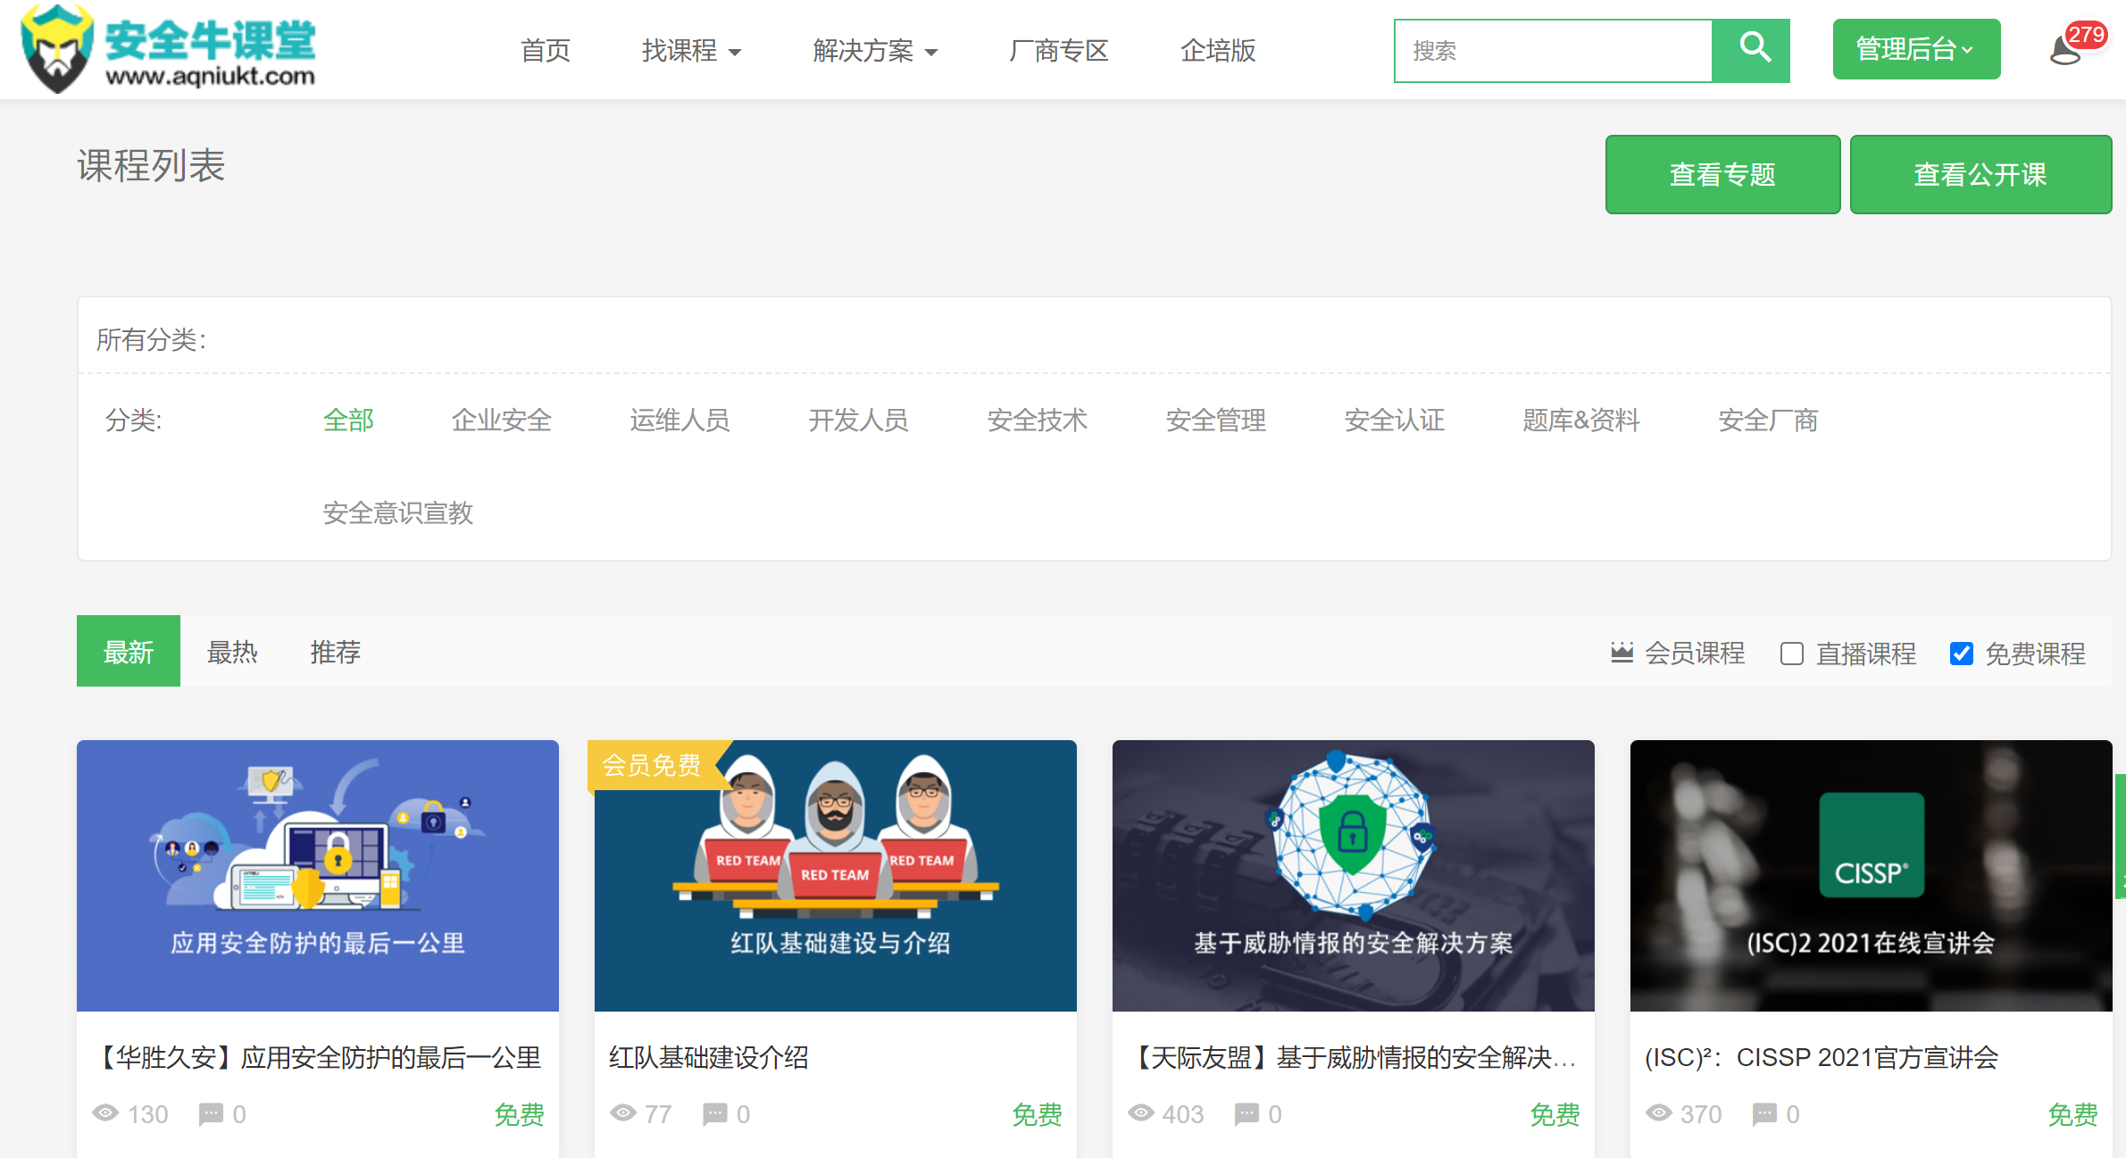Screen dimensions: 2126x1158
Task: Expand the 解决方案 dropdown menu
Action: 875,51
